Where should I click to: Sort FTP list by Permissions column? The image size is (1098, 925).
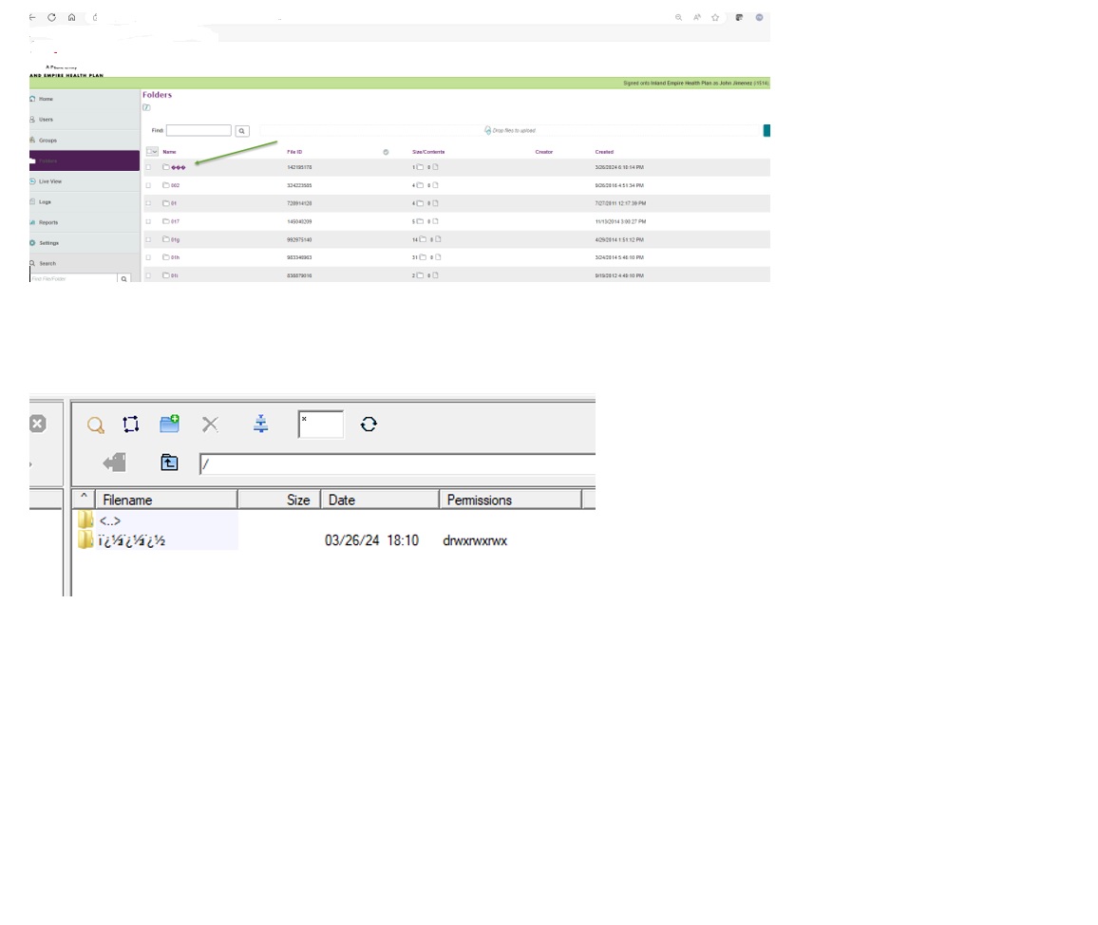[x=510, y=500]
